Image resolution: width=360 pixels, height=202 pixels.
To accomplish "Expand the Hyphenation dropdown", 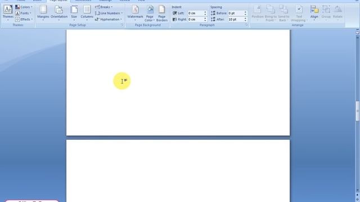I will pyautogui.click(x=109, y=20).
